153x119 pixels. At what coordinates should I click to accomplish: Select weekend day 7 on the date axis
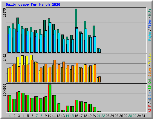tap(37, 116)
